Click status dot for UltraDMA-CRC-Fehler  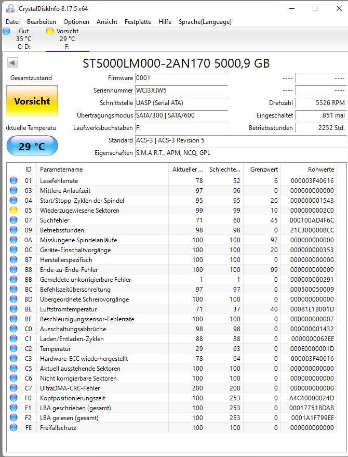click(x=14, y=388)
